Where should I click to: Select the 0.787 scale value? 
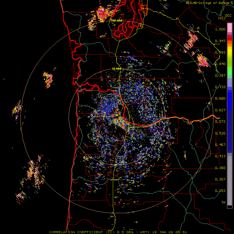click(x=220, y=75)
